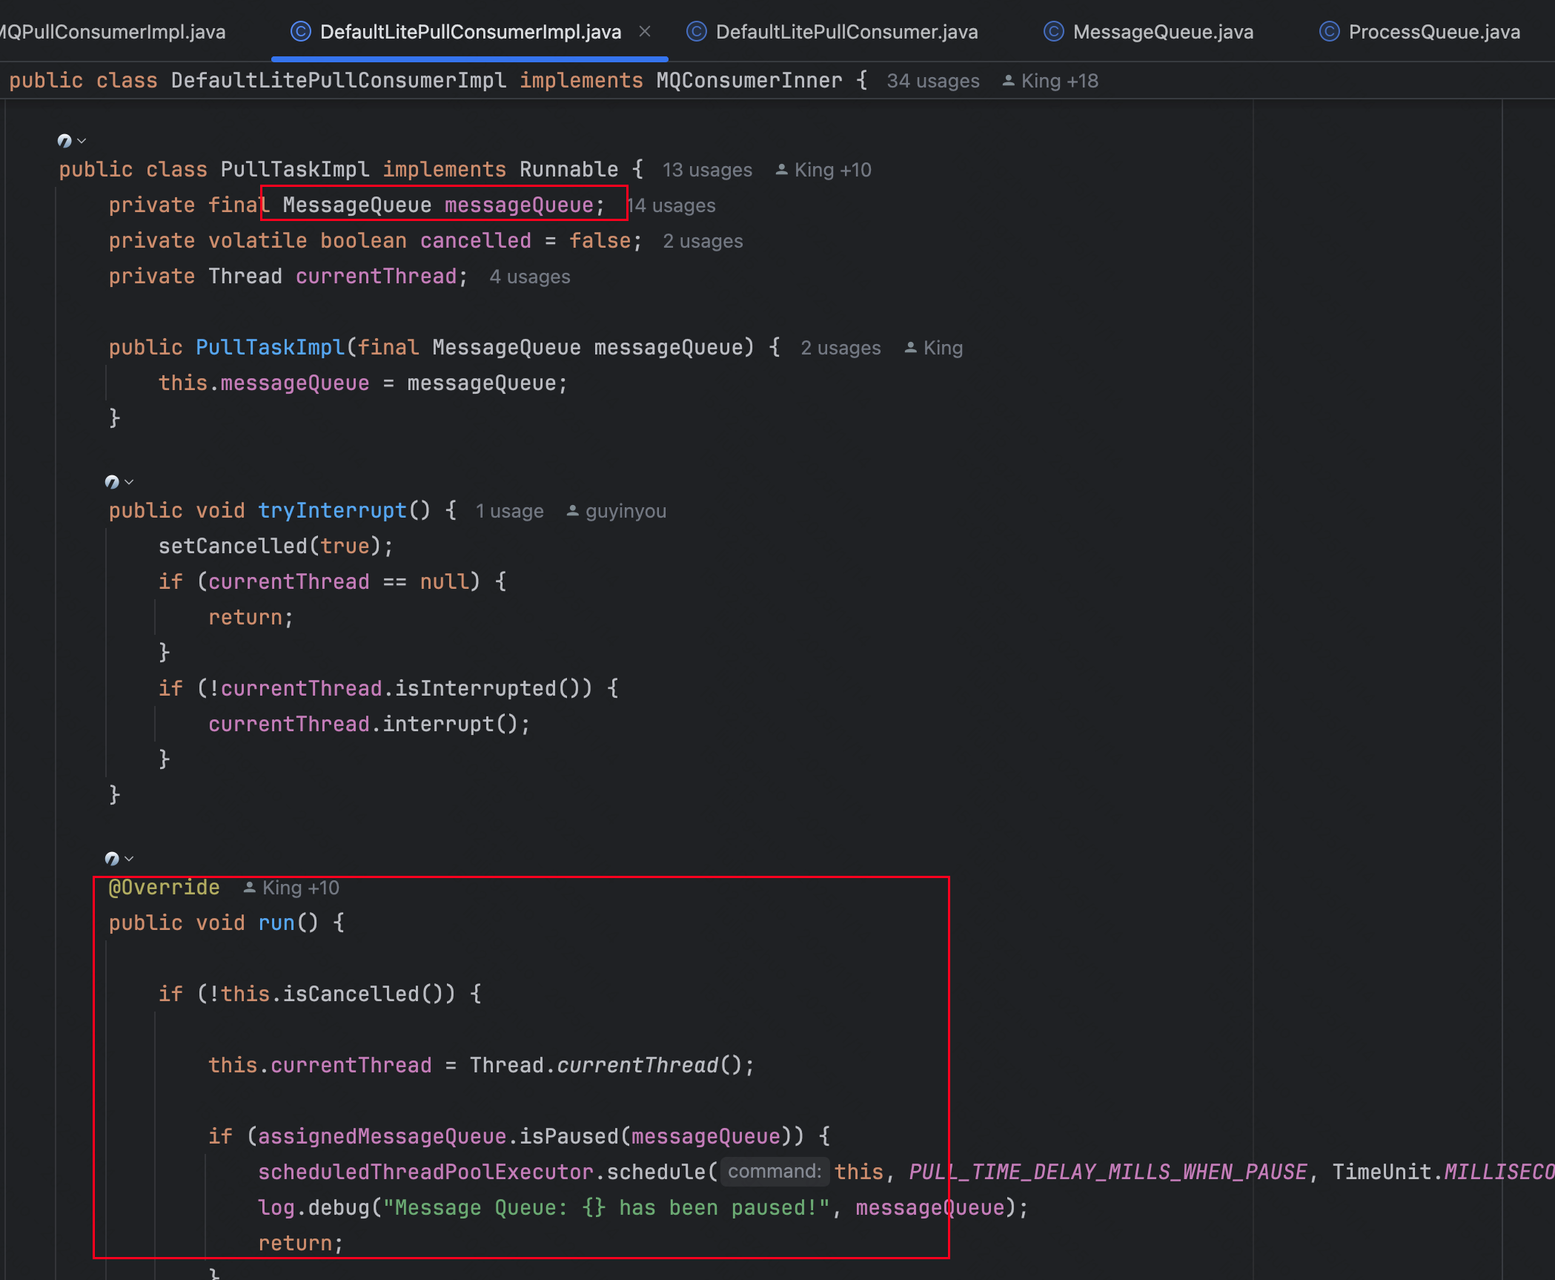This screenshot has width=1555, height=1280.
Task: Click the 34 usages hint
Action: click(932, 81)
